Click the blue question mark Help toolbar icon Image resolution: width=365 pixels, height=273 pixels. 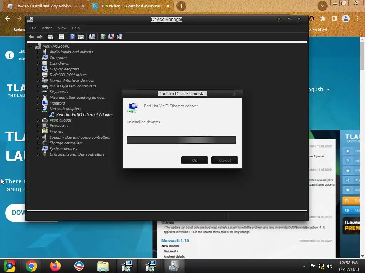pyautogui.click(x=72, y=37)
